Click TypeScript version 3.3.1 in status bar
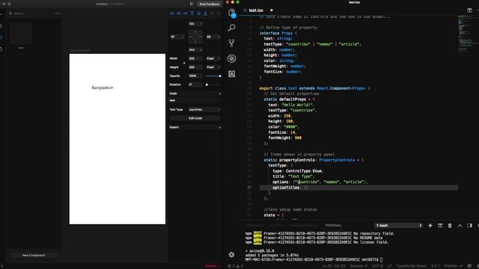Viewport: 479px width, 269px height. (x=436, y=266)
